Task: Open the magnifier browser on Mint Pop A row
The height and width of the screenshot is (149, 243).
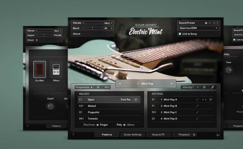Action: [211, 100]
